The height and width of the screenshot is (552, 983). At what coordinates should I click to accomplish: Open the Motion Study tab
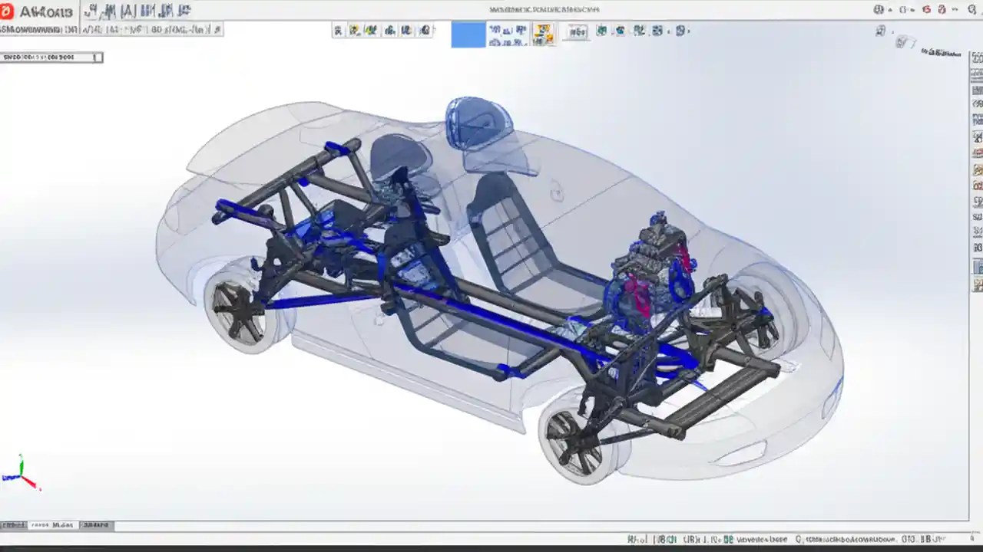point(95,526)
